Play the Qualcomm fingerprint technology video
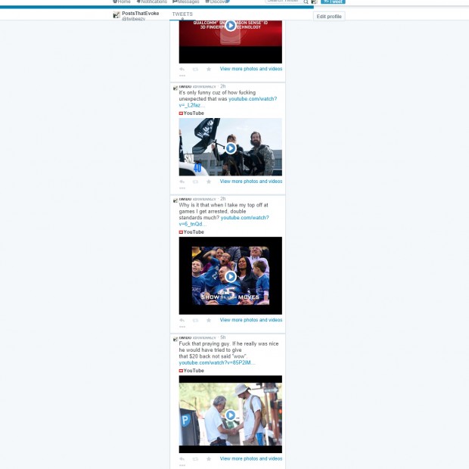 point(230,26)
